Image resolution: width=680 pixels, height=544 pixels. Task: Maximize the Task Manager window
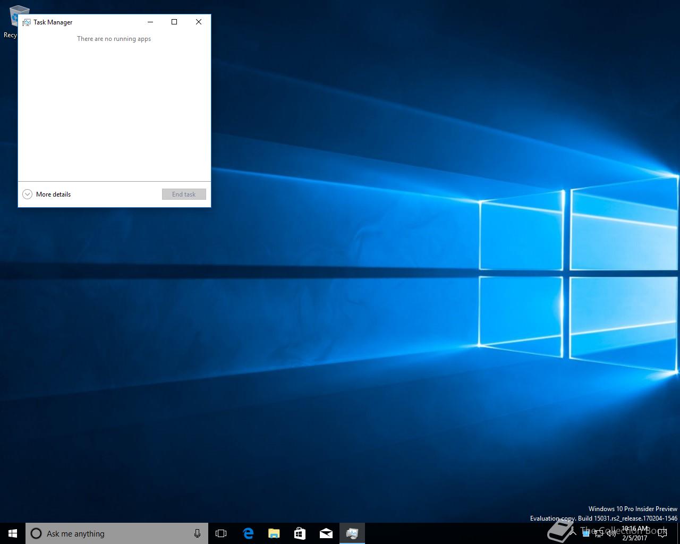point(174,22)
